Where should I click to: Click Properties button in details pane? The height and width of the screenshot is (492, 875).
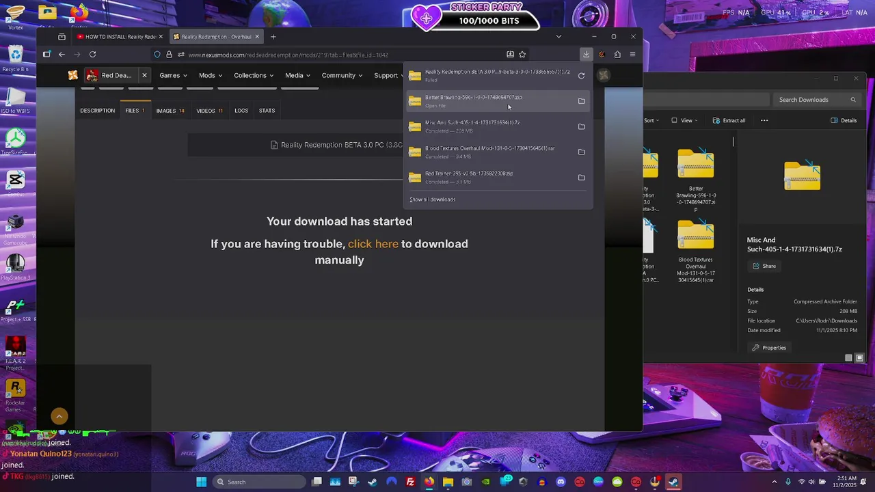[x=769, y=348]
